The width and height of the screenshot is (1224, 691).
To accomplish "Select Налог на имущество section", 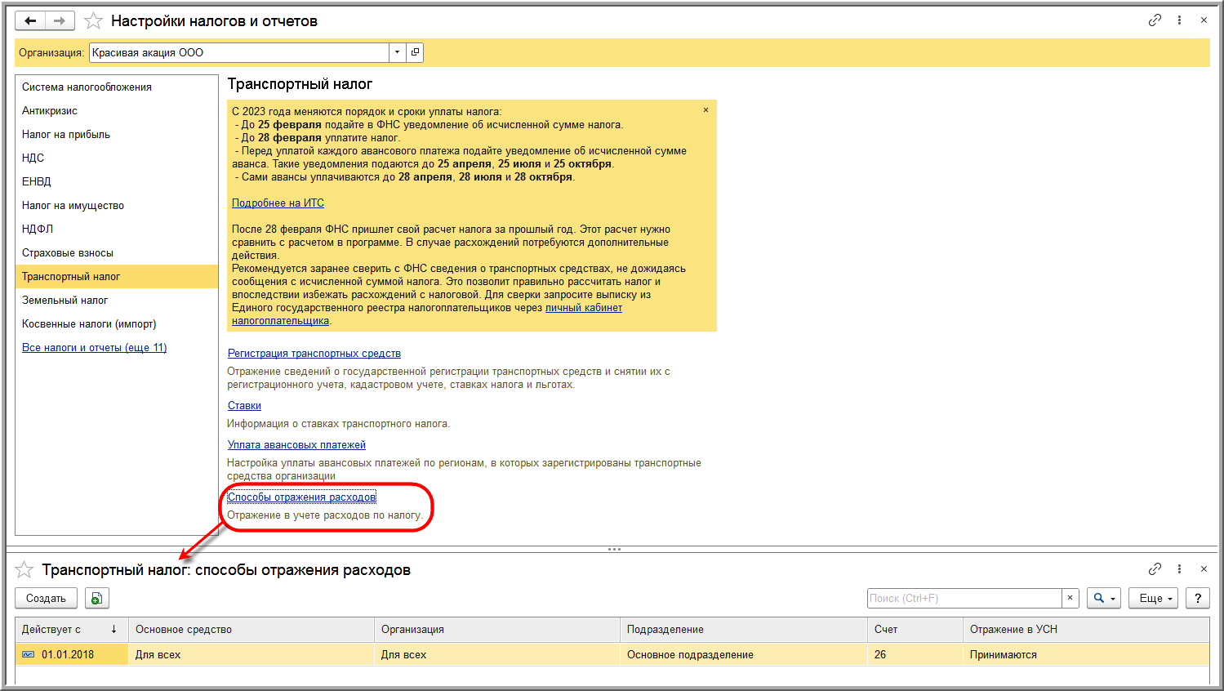I will 117,205.
